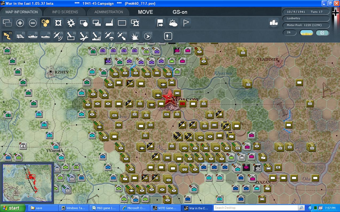Click the plain rectangle toolbar icon
340x212 pixels.
click(122, 23)
